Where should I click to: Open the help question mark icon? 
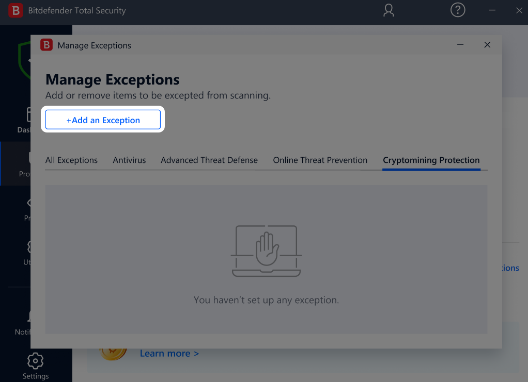(458, 10)
